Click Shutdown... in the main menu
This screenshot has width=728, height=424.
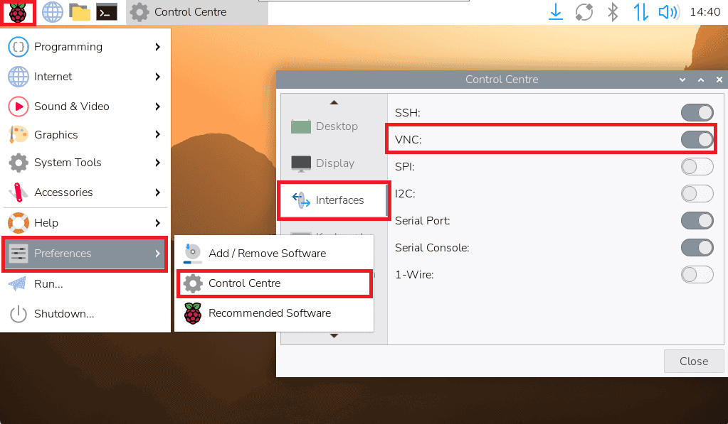click(x=64, y=314)
